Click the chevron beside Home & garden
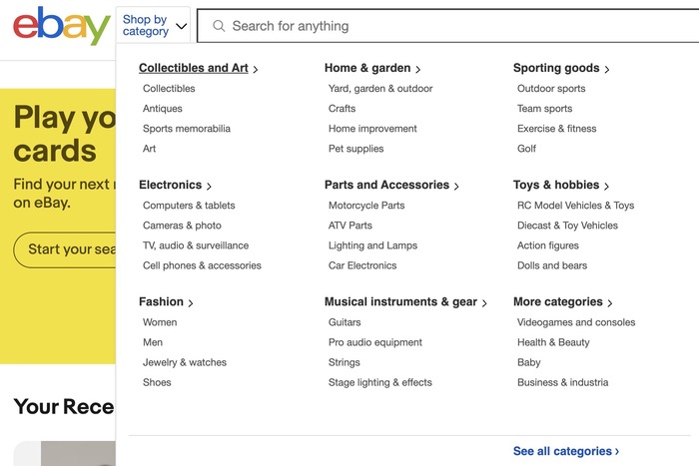This screenshot has height=466, width=699. (x=417, y=69)
